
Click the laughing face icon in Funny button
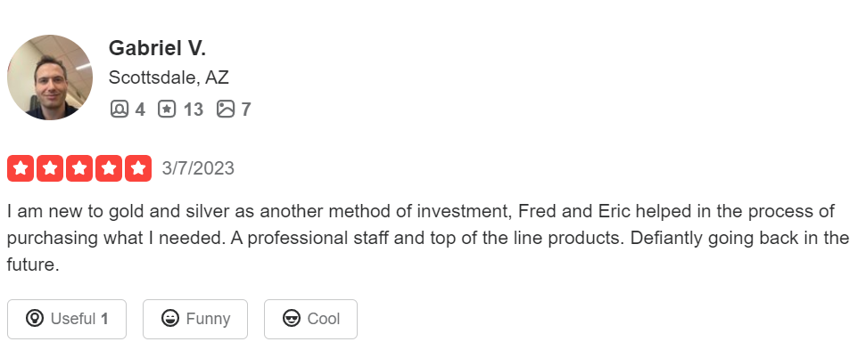pyautogui.click(x=170, y=319)
